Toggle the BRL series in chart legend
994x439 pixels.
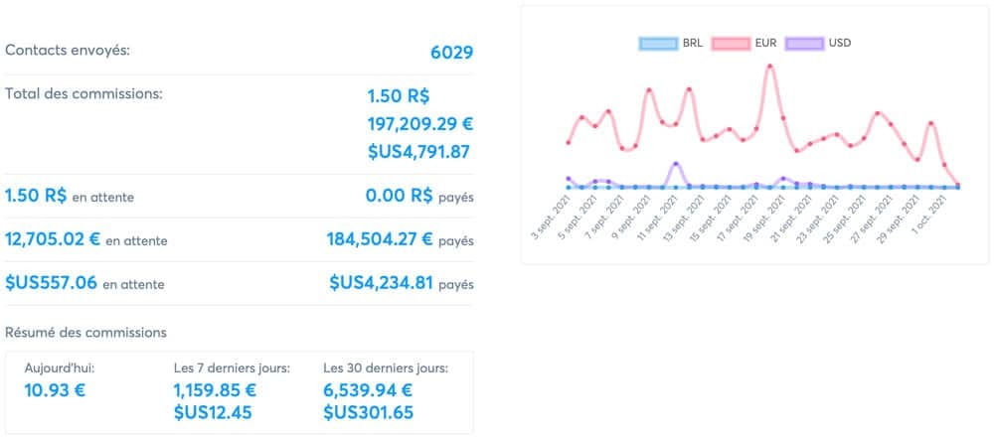tap(671, 44)
